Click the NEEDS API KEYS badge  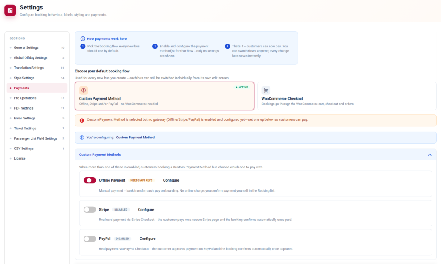point(141,180)
